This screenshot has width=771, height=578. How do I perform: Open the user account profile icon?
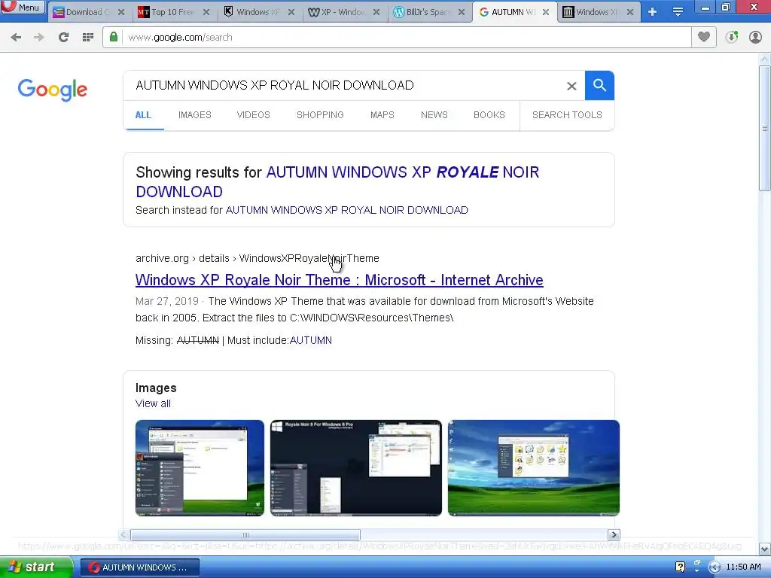[755, 37]
